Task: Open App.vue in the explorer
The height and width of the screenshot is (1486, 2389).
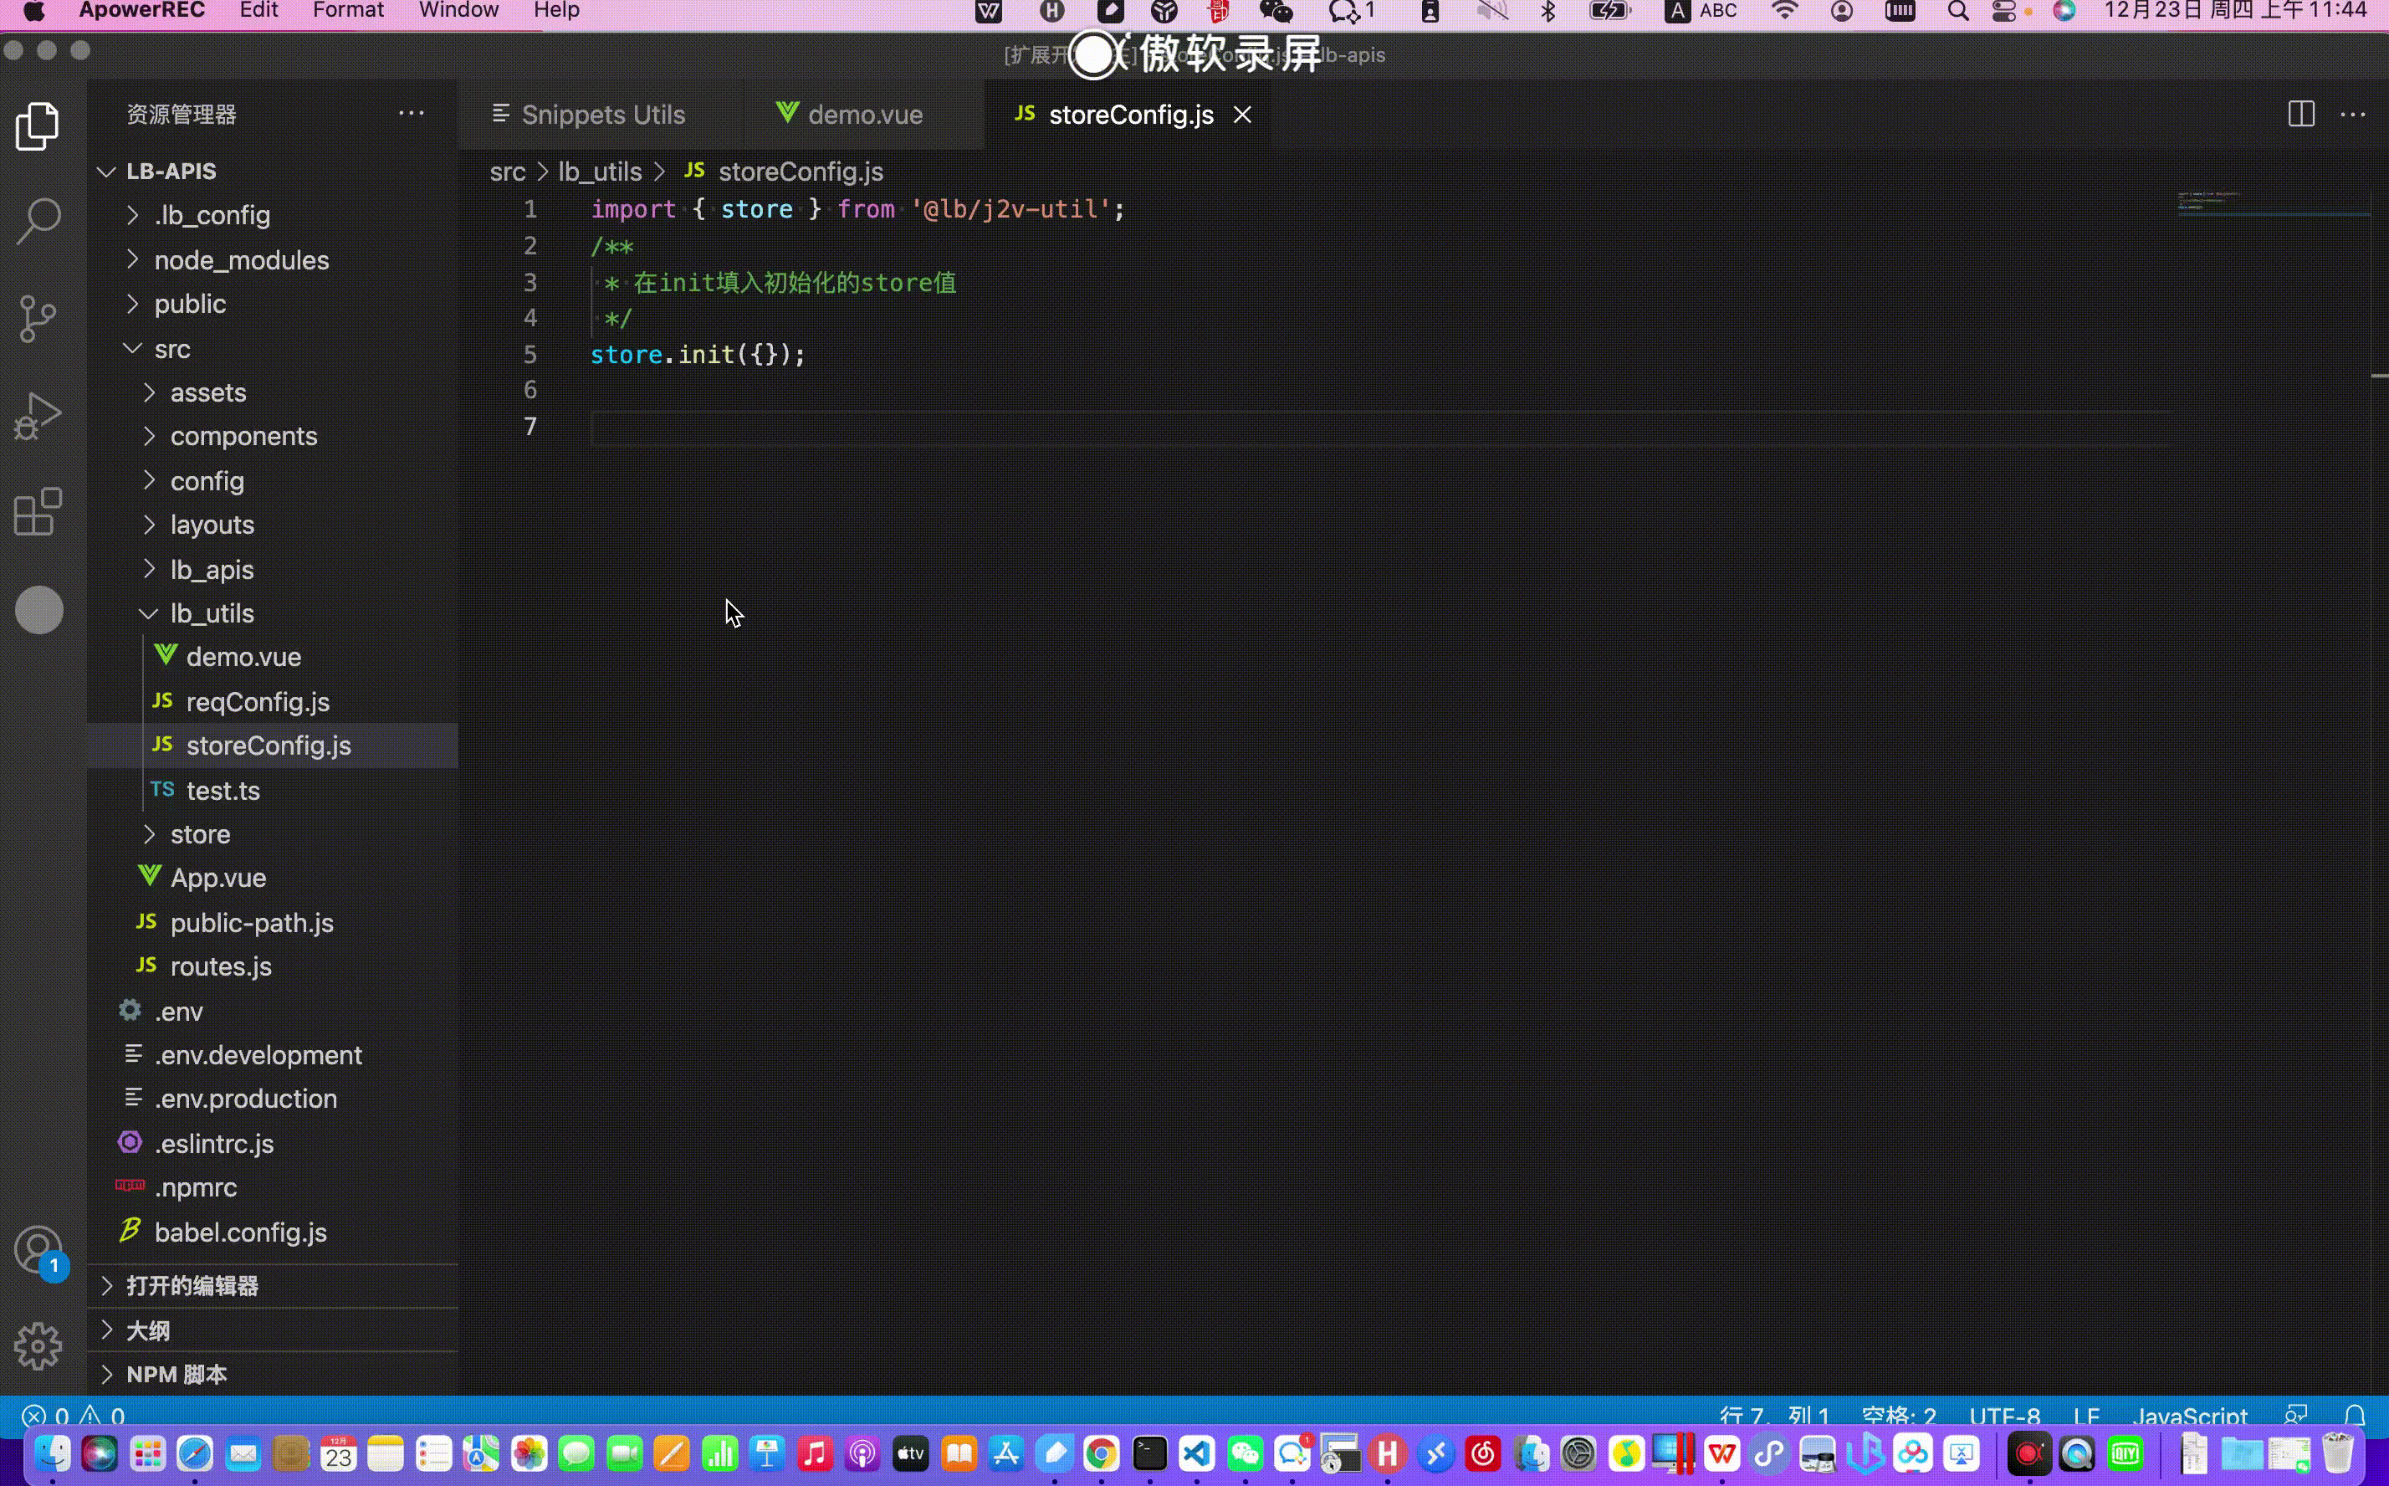Action: [x=218, y=878]
